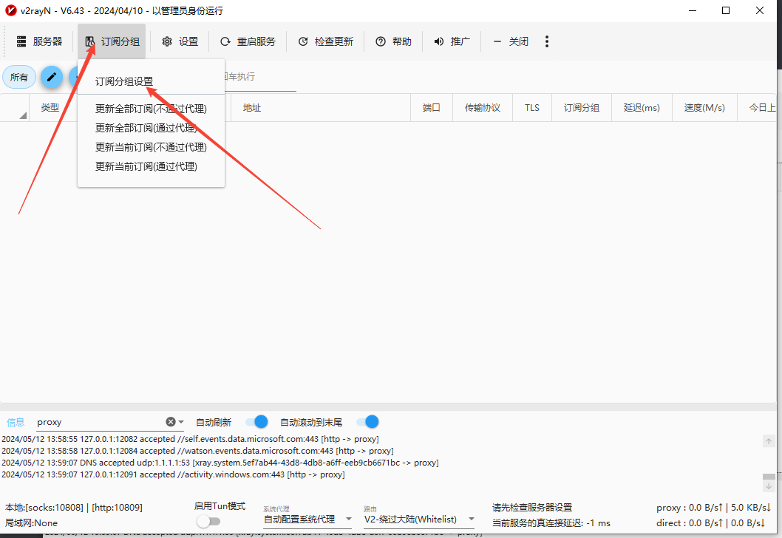Open the three-dot overflow menu

pyautogui.click(x=547, y=41)
